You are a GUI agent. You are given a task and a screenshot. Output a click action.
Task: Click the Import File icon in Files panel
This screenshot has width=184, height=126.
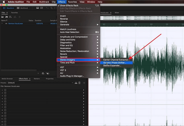[x=6, y=17]
